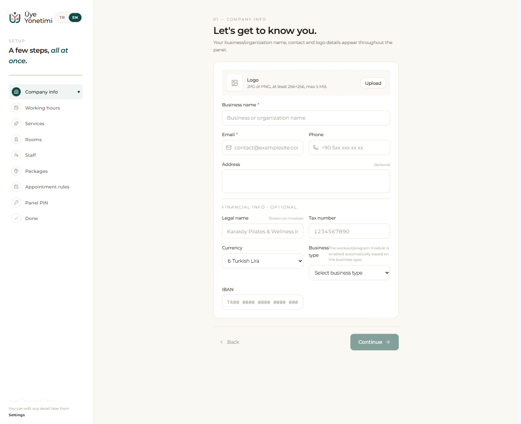Click the '01 — COMPANY INFO' label
The height and width of the screenshot is (424, 521).
pyautogui.click(x=239, y=19)
